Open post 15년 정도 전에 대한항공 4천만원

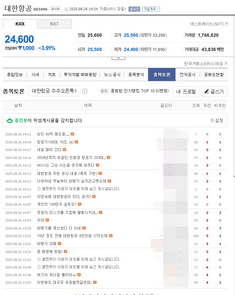72,236
